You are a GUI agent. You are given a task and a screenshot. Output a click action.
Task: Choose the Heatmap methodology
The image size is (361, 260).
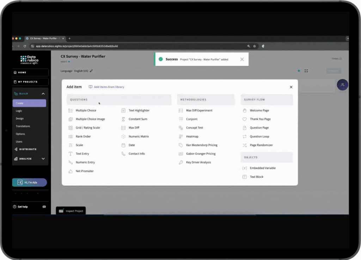pos(192,137)
